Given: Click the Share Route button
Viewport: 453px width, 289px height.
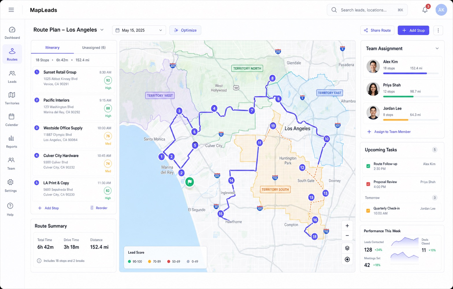Looking at the screenshot, I should [x=377, y=30].
